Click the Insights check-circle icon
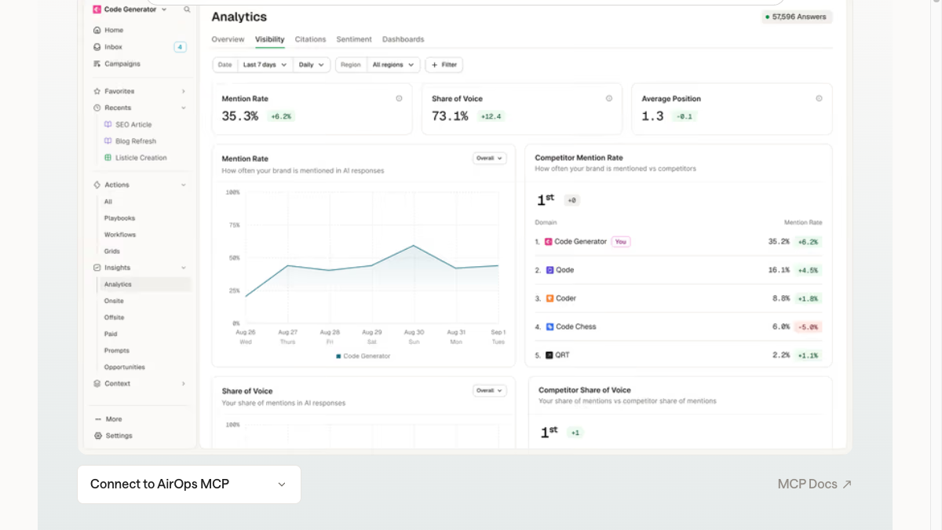 point(97,268)
